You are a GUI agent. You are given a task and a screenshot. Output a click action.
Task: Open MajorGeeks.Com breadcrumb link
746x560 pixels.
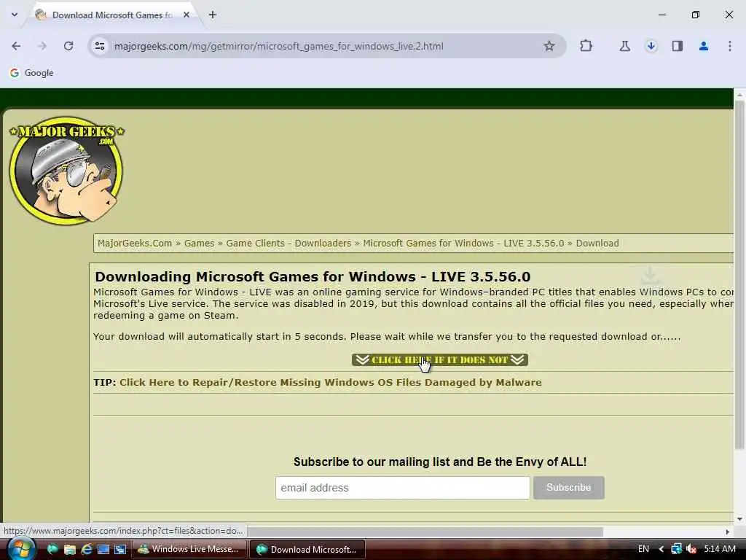coord(135,244)
